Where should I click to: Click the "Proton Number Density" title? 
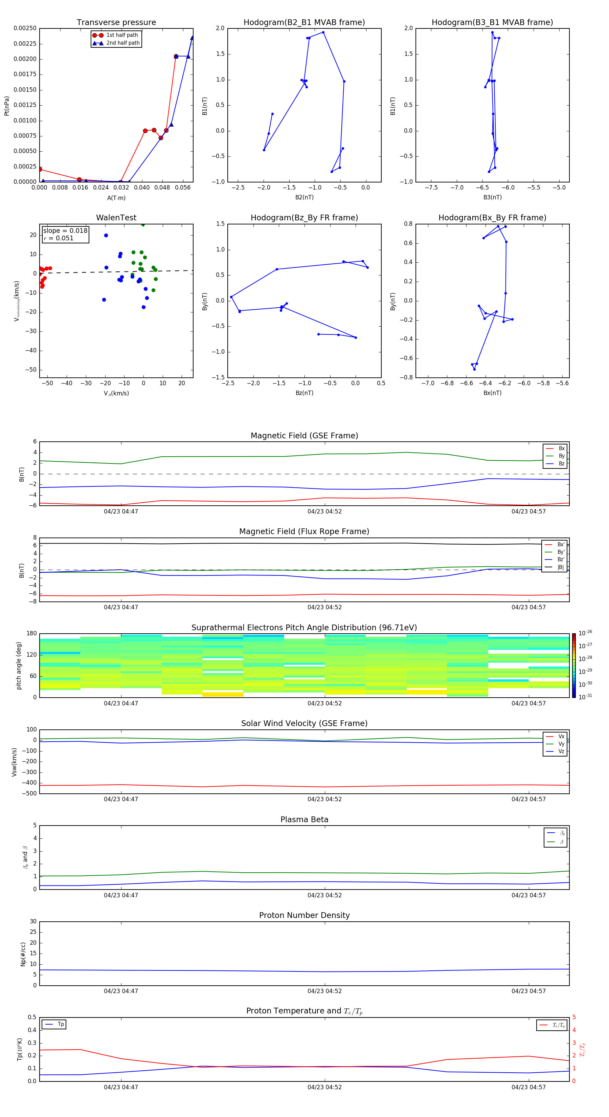(x=304, y=916)
